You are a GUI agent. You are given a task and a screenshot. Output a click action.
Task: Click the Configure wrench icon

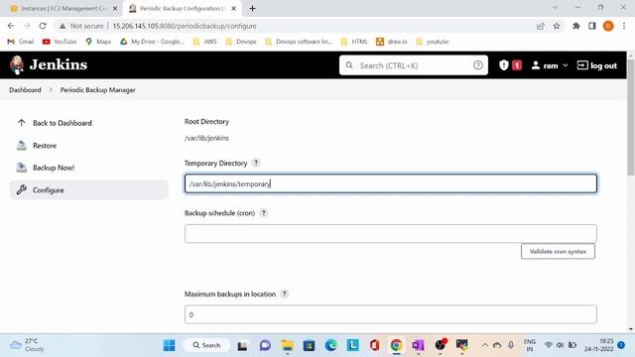[x=22, y=189]
